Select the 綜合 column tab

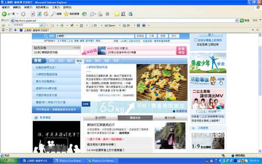(x=79, y=61)
